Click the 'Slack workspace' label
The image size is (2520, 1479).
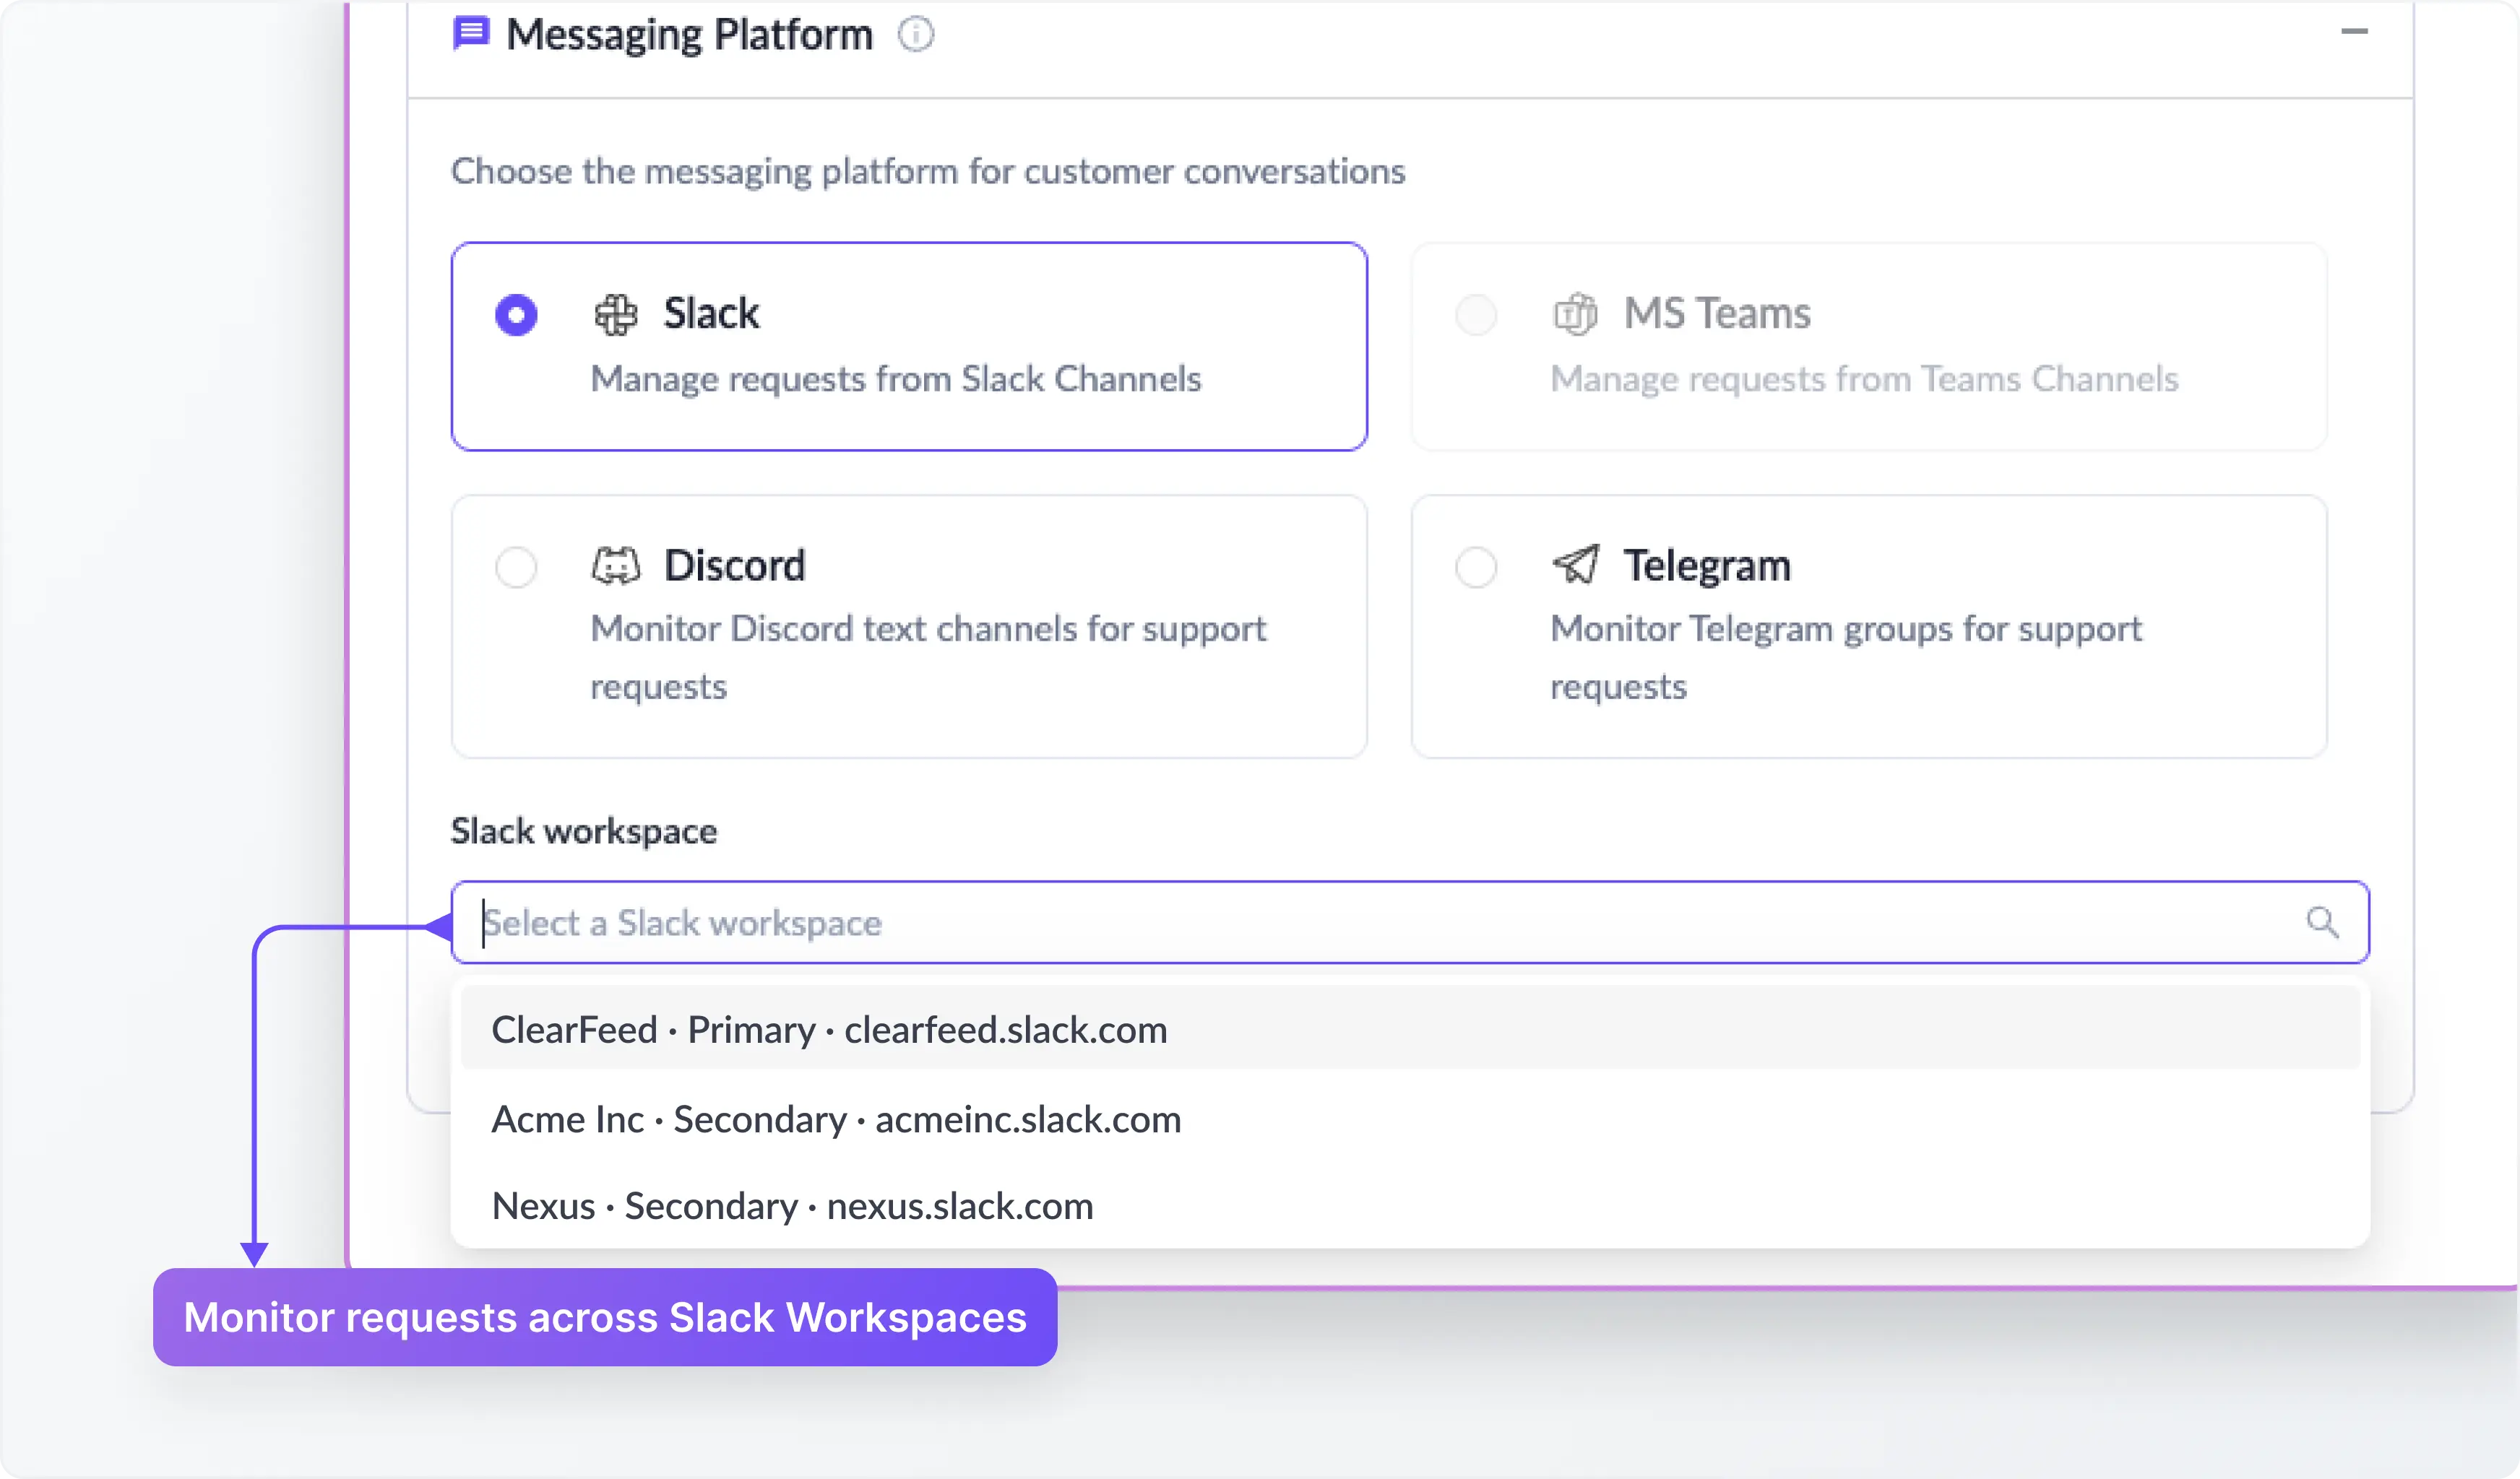pos(584,831)
